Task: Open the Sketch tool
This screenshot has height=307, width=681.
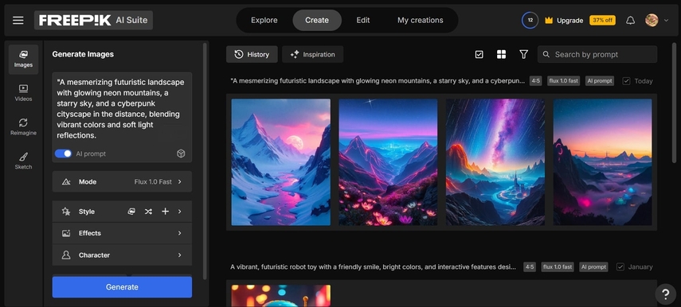Action: pos(23,161)
